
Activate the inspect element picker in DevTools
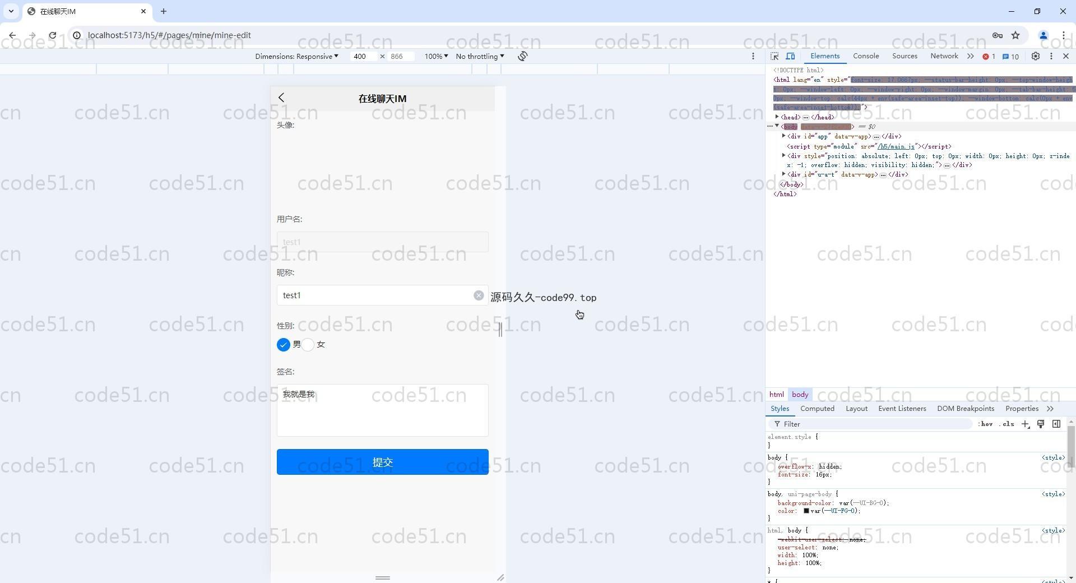coord(774,56)
